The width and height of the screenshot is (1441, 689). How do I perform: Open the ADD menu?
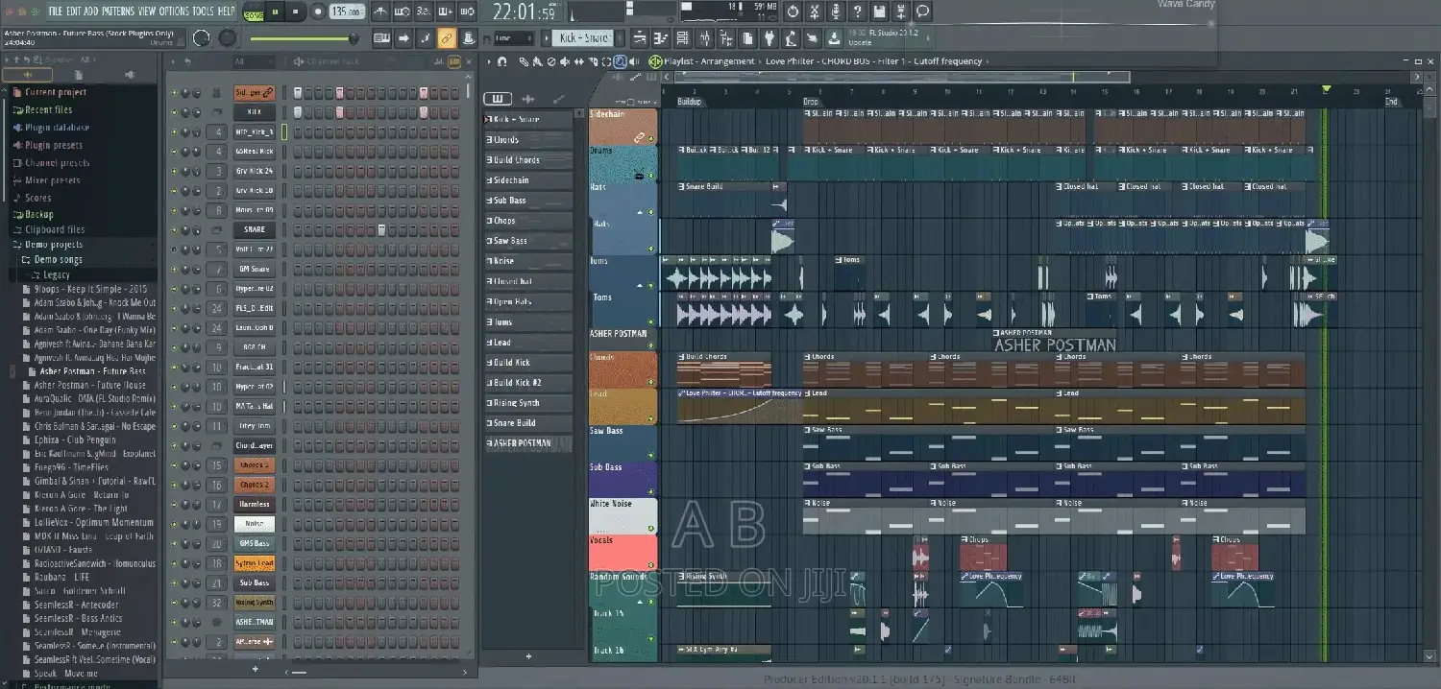click(91, 11)
